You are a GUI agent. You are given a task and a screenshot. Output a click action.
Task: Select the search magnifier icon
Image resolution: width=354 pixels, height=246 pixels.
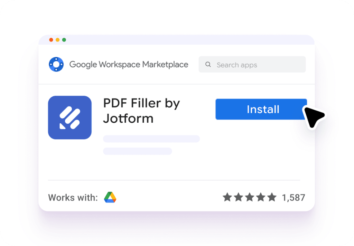pyautogui.click(x=208, y=65)
